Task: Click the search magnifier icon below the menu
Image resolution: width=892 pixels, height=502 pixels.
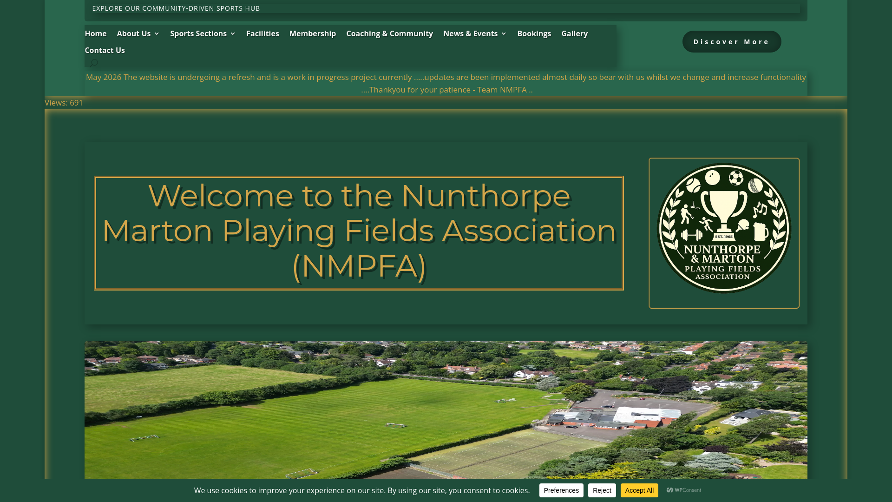Action: tap(94, 63)
